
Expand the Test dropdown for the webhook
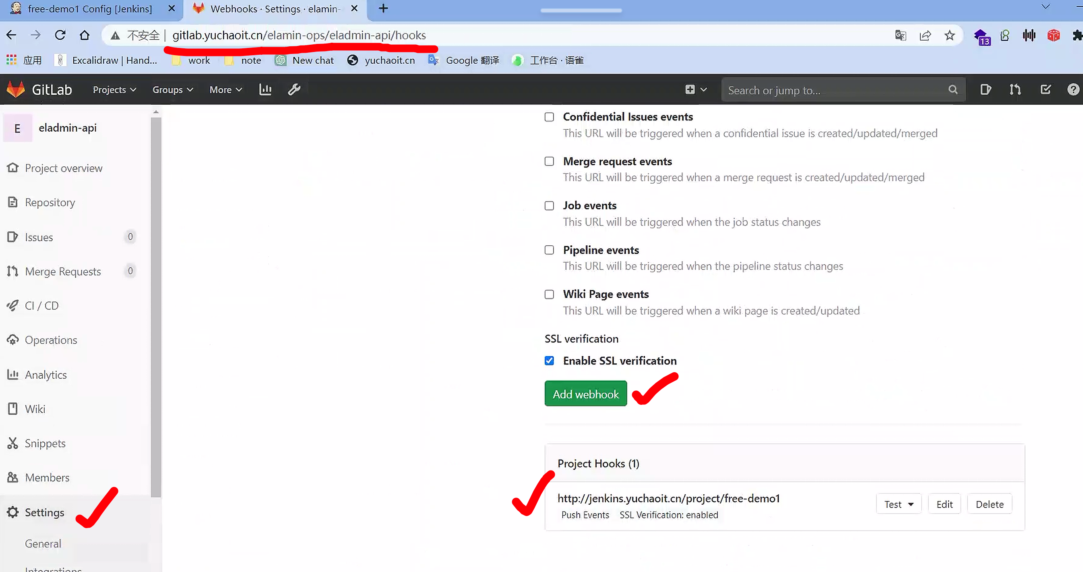coord(899,504)
